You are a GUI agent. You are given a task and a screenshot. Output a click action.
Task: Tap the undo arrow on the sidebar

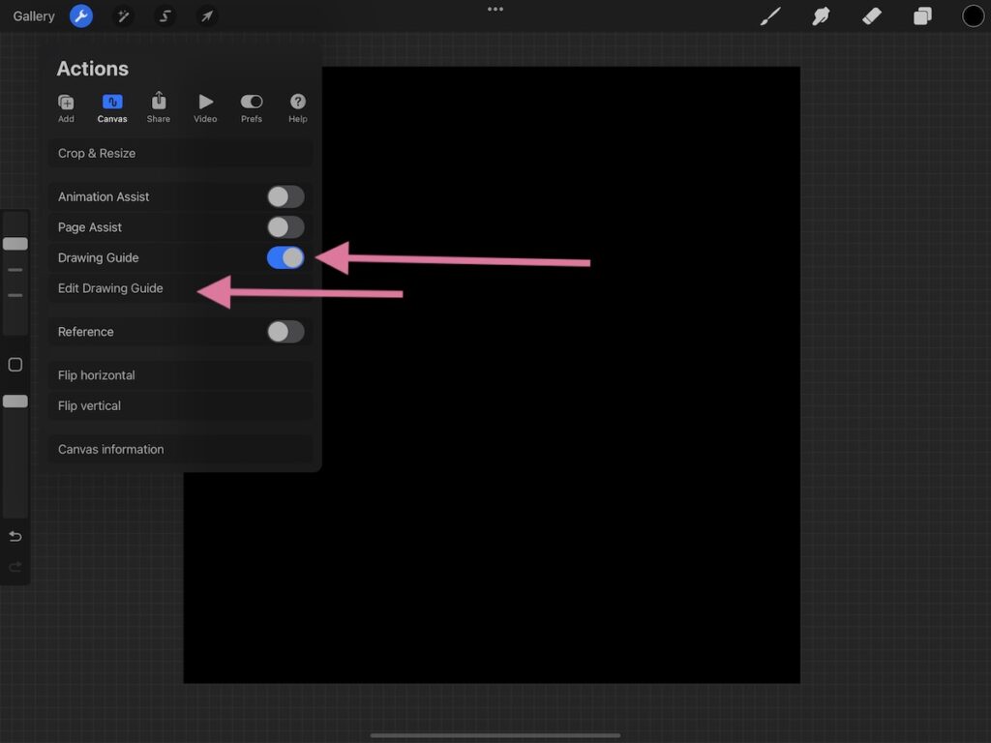pos(15,535)
